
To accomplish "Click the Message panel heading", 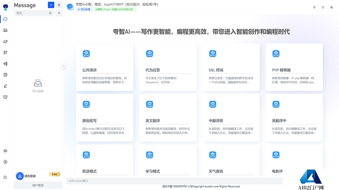I will pyautogui.click(x=25, y=5).
